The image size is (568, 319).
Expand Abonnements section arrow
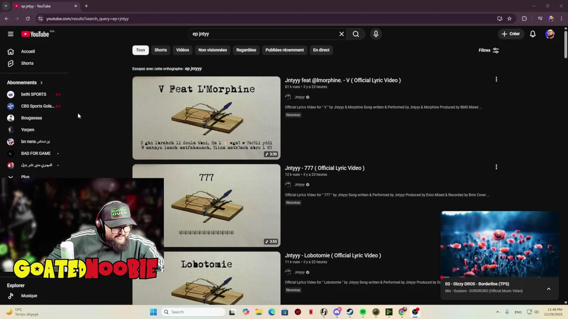41,82
